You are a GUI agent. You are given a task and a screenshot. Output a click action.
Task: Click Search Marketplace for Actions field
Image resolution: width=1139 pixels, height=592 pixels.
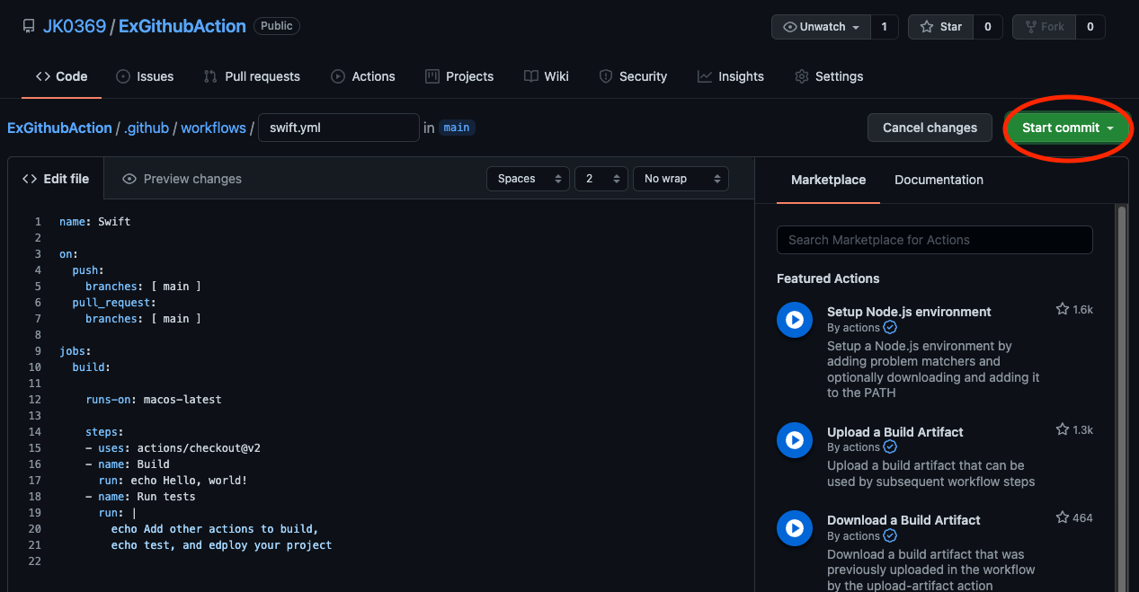click(934, 240)
